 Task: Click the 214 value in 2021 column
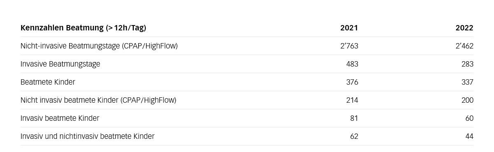[x=352, y=100]
